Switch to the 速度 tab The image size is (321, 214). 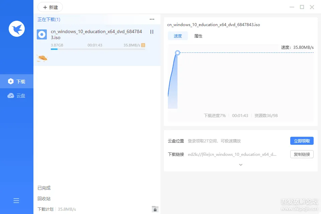tap(178, 36)
